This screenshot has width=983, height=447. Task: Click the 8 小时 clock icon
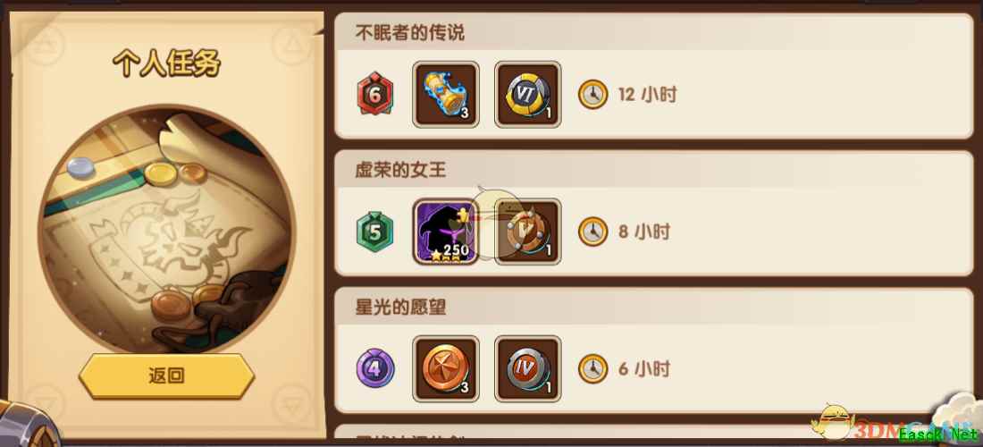click(x=592, y=232)
